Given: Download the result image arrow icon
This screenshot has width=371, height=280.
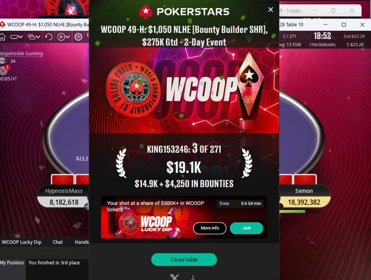Looking at the screenshot, I should point(193,277).
